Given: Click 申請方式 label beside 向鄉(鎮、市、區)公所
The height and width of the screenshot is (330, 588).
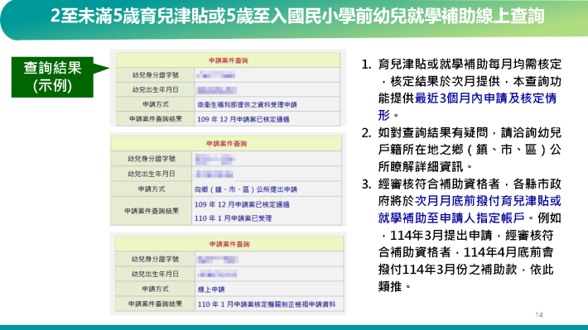Looking at the screenshot, I should (152, 189).
